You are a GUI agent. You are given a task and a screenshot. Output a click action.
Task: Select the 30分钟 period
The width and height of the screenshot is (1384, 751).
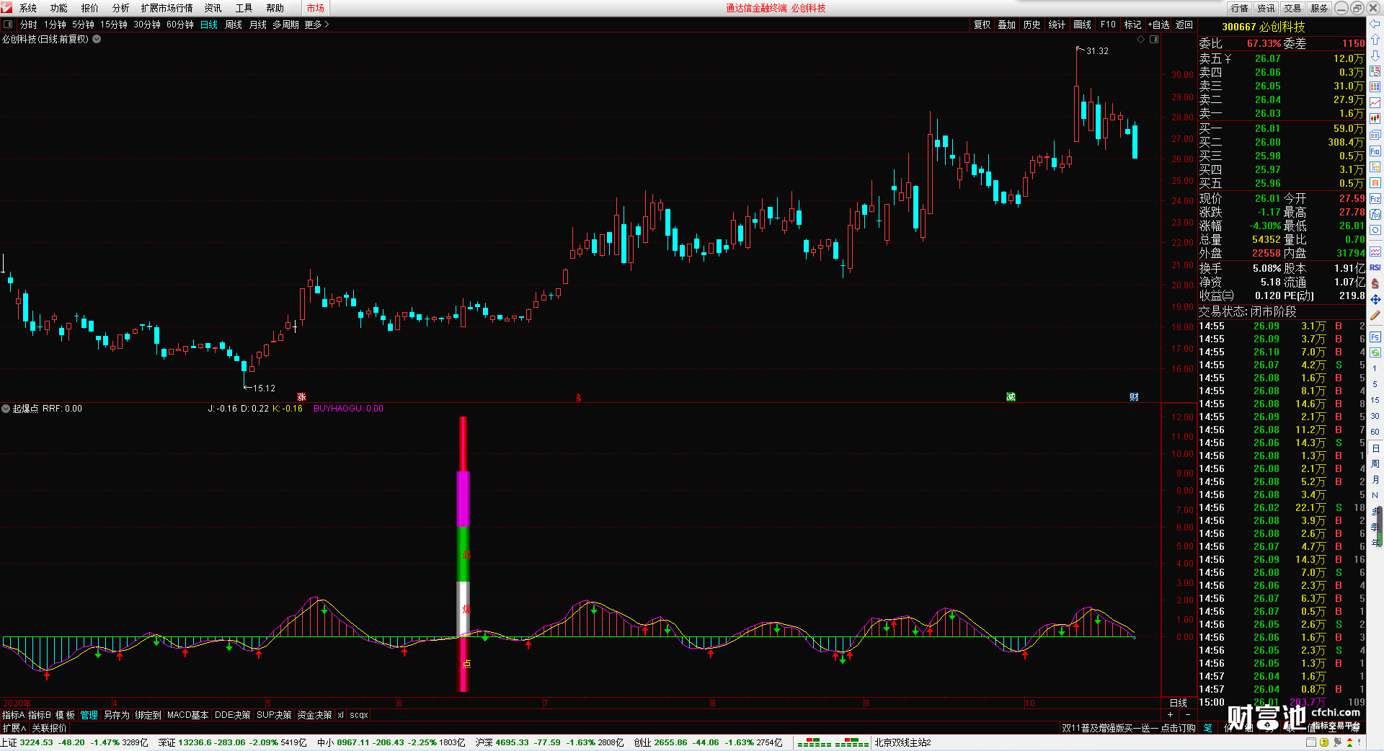point(147,25)
